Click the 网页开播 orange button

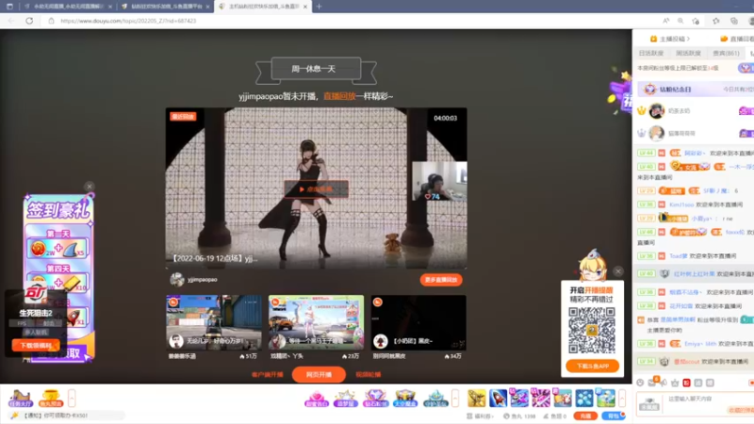(x=319, y=374)
